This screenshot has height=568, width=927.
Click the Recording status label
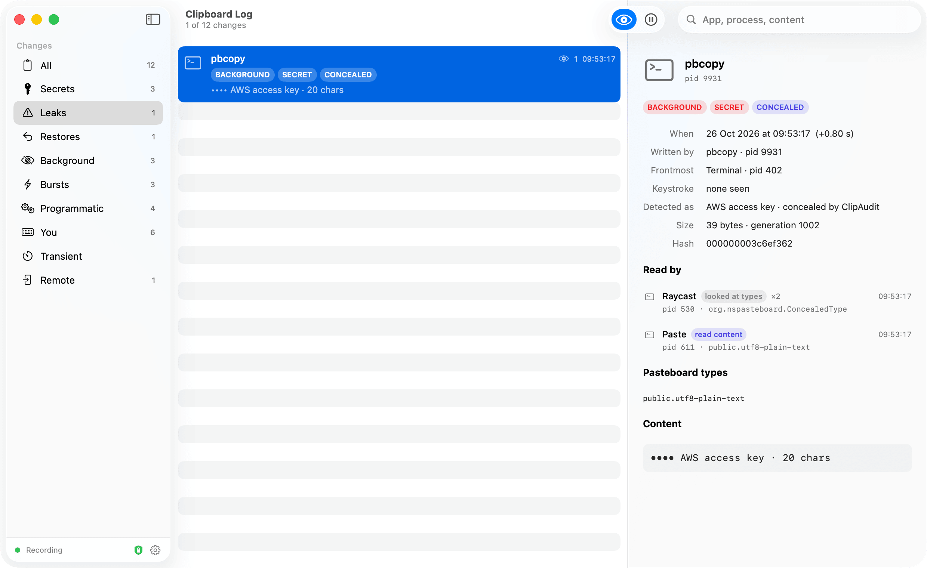(44, 550)
